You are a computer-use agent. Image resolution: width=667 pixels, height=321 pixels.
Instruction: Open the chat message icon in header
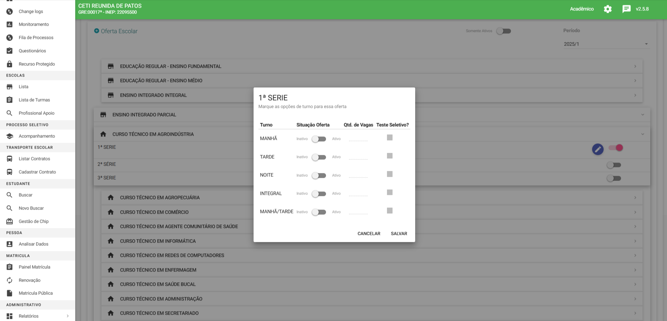point(626,9)
